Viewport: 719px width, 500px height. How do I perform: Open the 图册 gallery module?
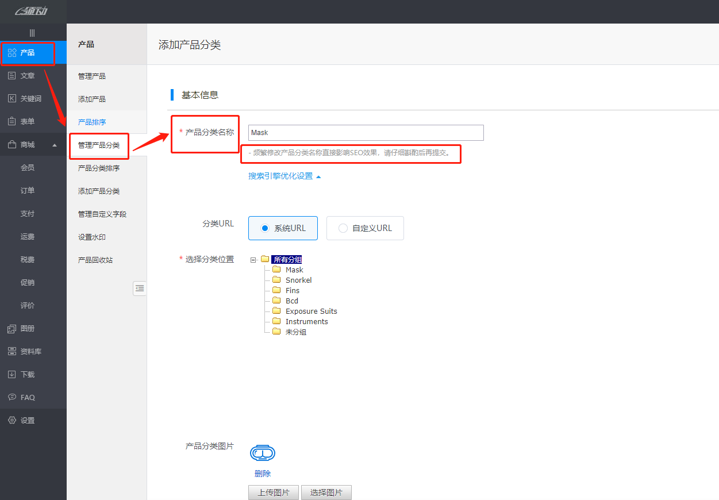pyautogui.click(x=27, y=328)
